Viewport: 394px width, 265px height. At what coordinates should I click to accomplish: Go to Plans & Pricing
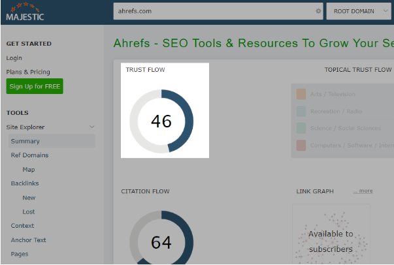coord(28,72)
